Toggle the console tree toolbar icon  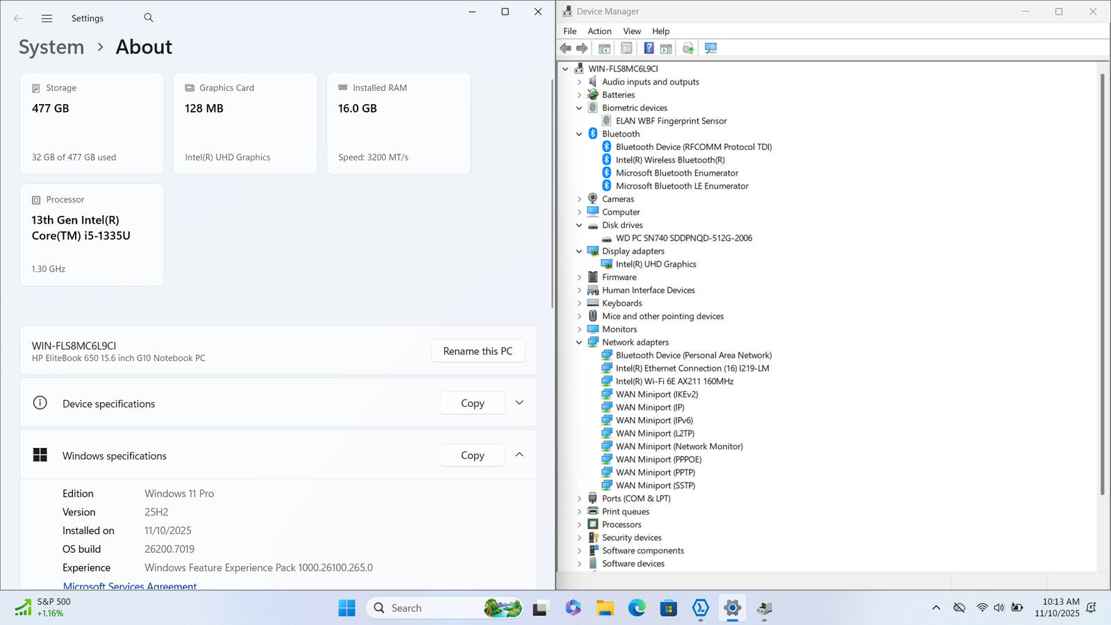[604, 49]
